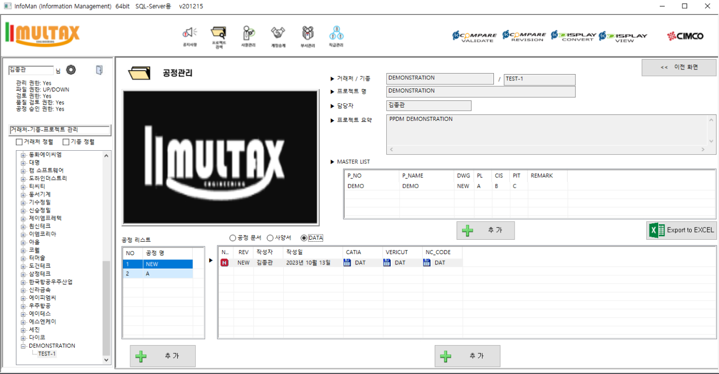
Task: Check the 기종 정렬 checkbox
Action: click(65, 142)
